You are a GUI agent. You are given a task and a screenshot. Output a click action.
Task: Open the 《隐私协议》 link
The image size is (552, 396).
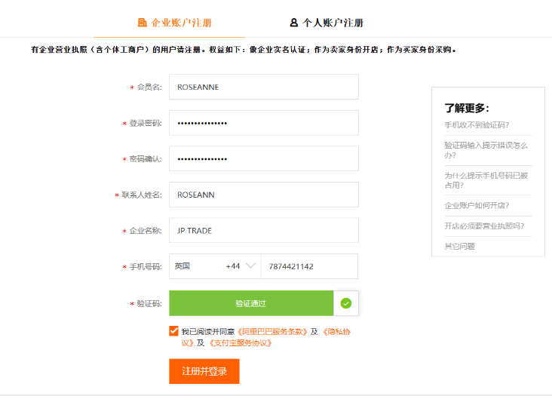pos(336,332)
